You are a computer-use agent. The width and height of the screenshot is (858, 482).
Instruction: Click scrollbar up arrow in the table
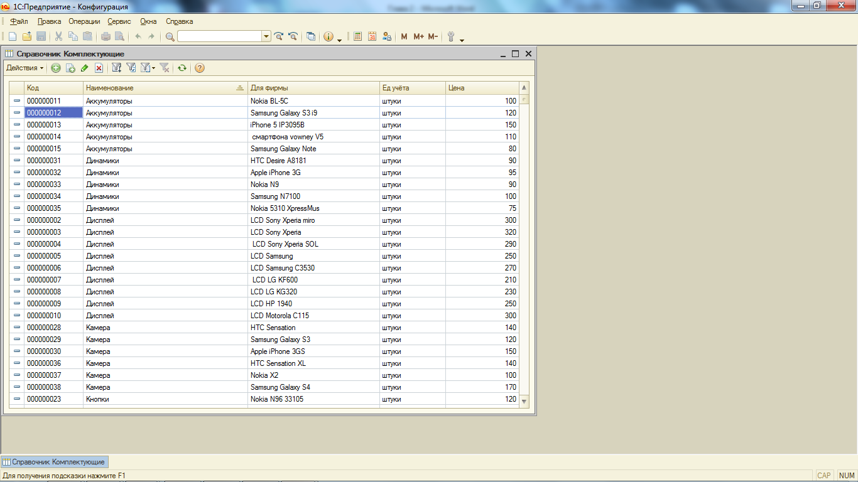[524, 88]
